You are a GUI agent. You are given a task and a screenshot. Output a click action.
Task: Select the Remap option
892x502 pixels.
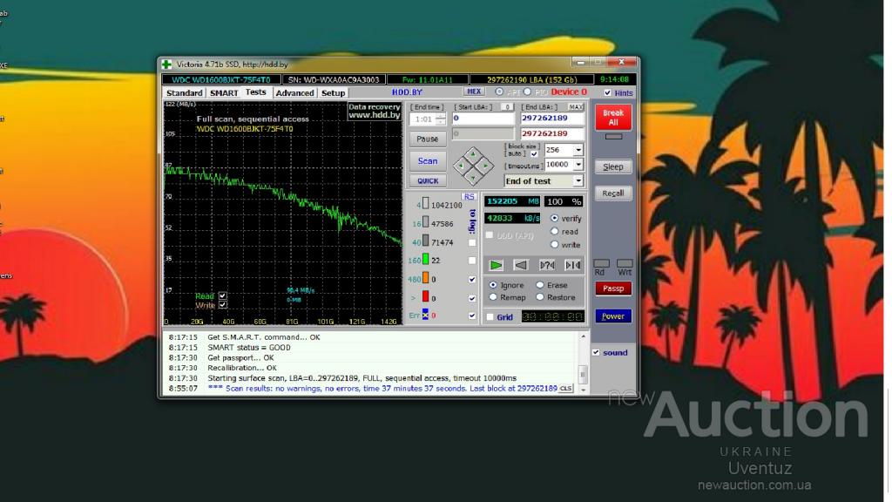(493, 297)
